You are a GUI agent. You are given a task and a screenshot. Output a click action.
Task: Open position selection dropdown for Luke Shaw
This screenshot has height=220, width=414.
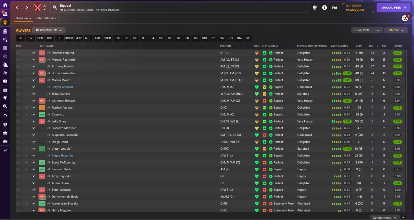click(33, 121)
